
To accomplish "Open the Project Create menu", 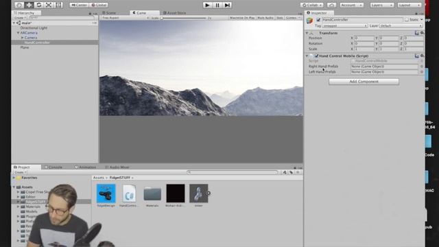I will tap(20, 172).
